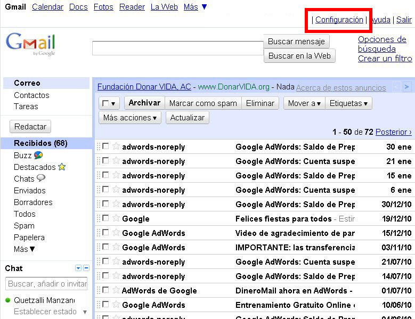Star the IMPORTANTE: las transferencia message

(x=116, y=247)
